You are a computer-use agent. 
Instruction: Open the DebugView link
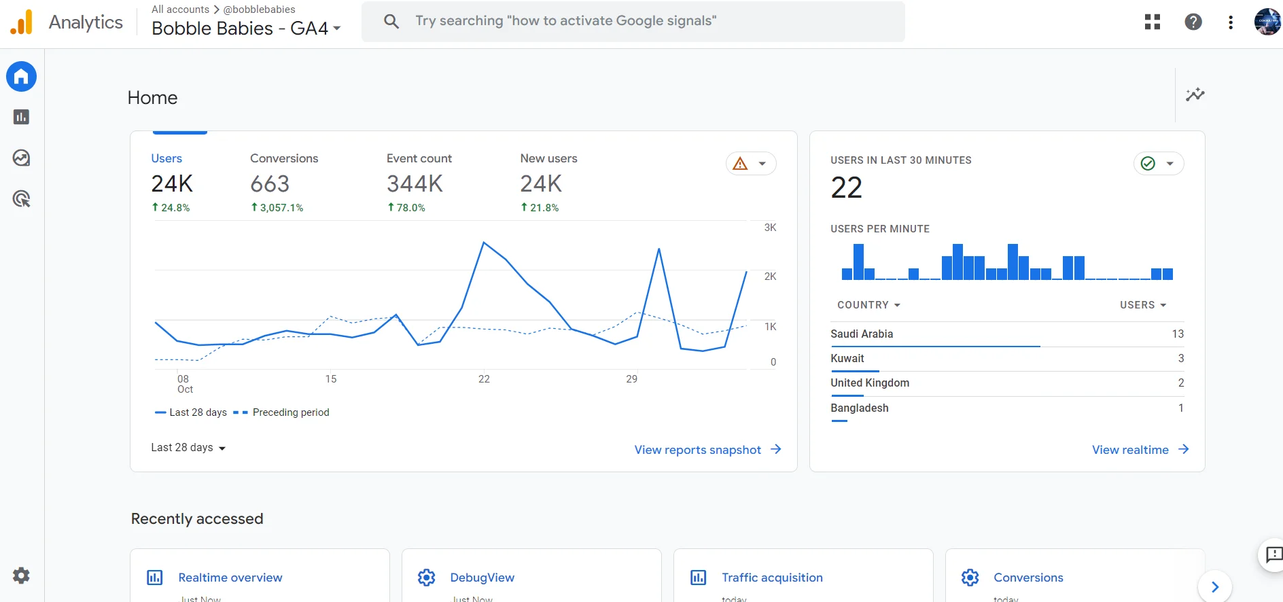tap(482, 578)
